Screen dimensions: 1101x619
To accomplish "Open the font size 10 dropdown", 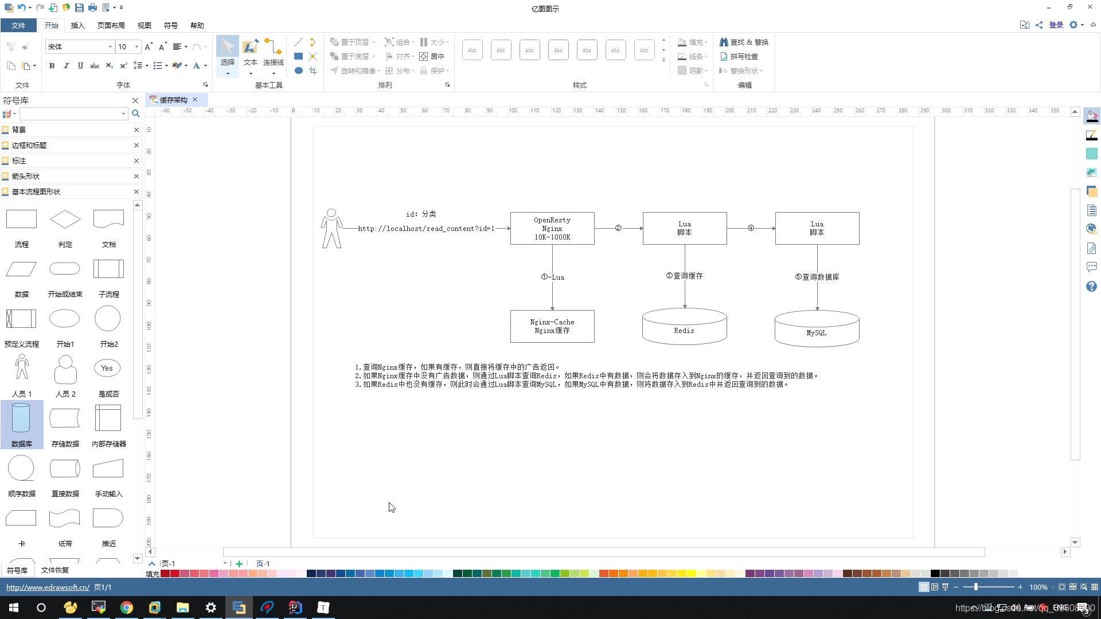I will coord(136,47).
